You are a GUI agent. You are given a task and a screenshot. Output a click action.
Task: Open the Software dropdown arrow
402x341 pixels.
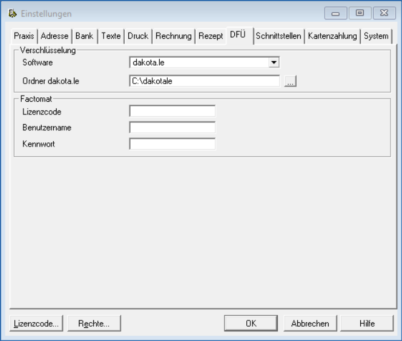(274, 62)
